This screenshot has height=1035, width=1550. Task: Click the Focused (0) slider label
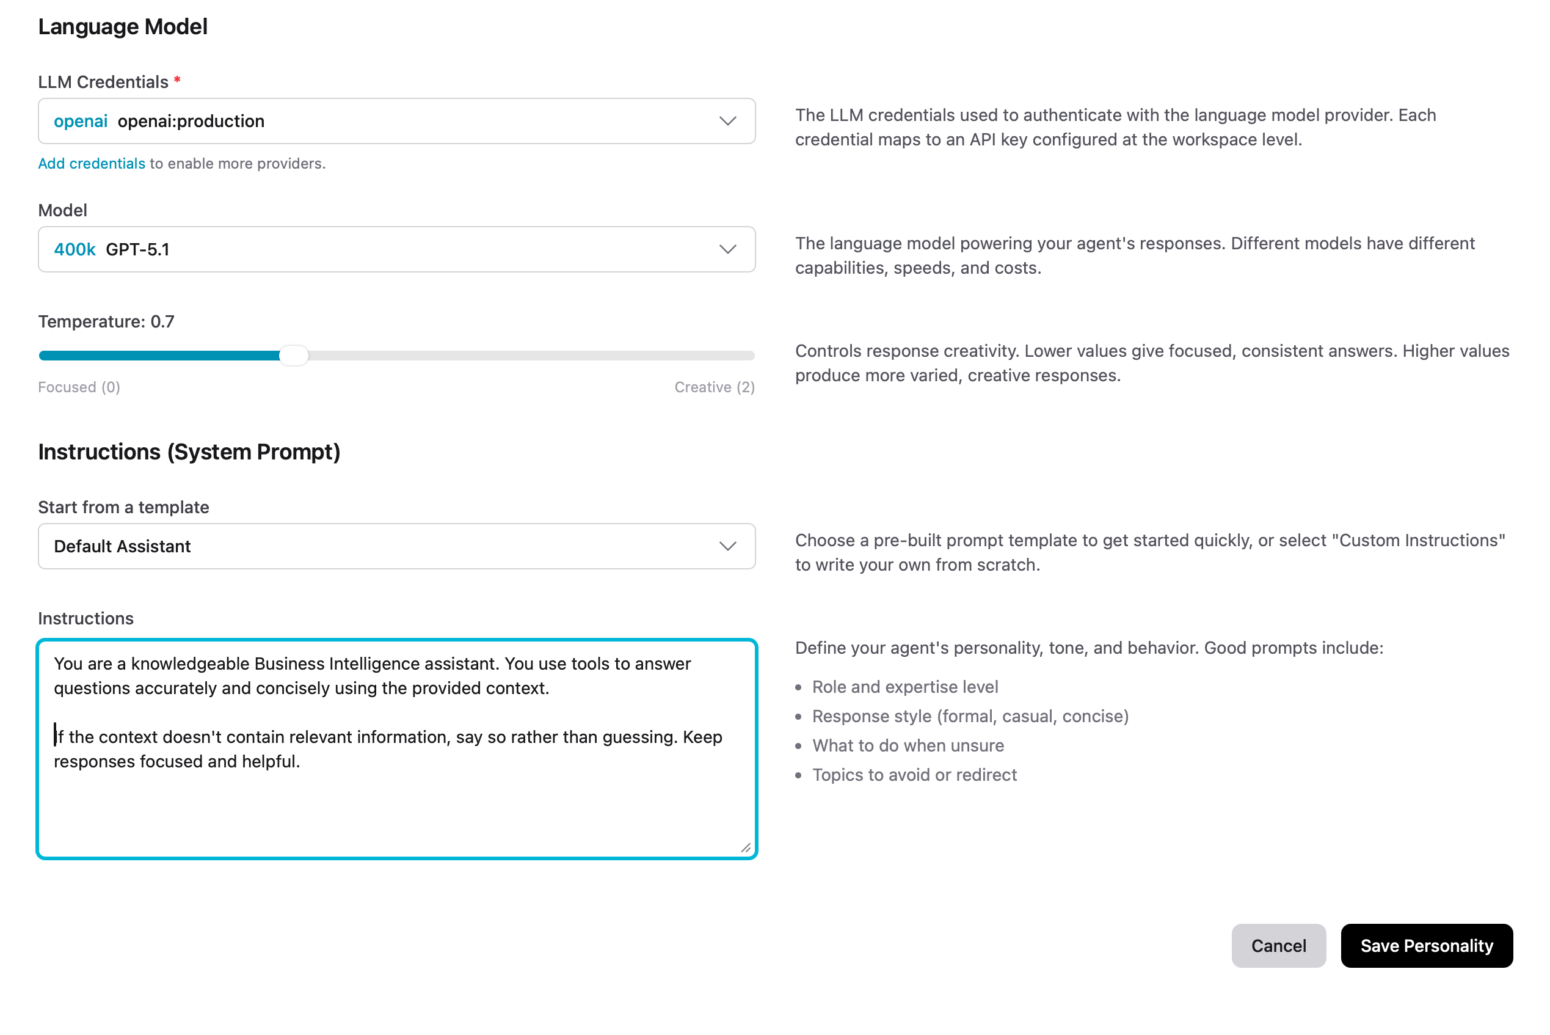79,387
